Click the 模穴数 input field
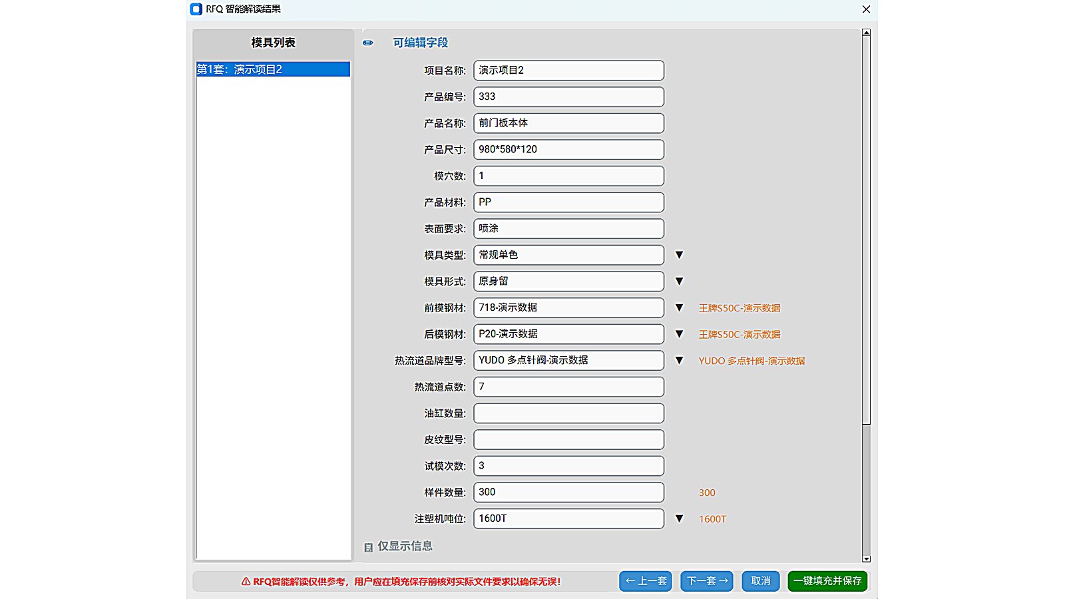The height and width of the screenshot is (599, 1065). 569,176
